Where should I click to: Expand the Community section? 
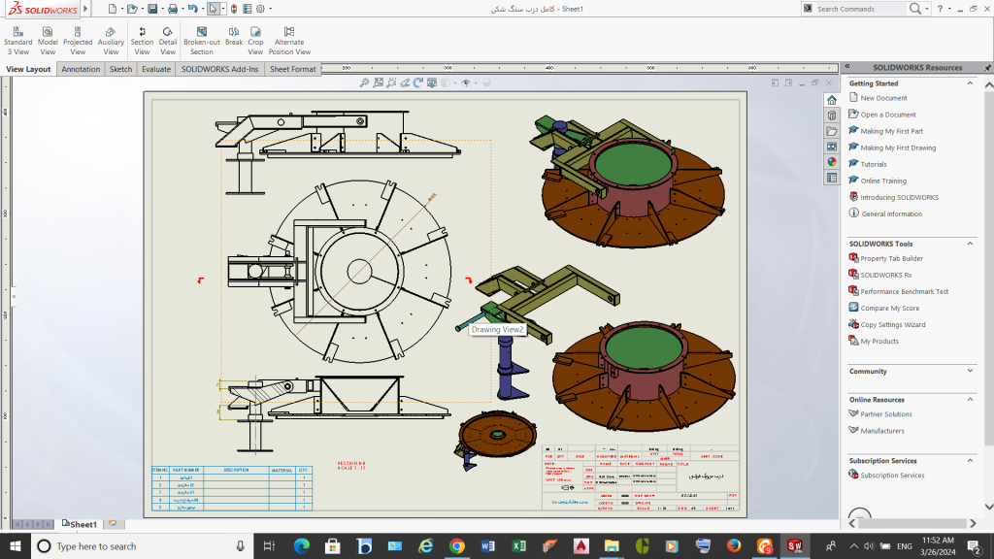pos(971,371)
